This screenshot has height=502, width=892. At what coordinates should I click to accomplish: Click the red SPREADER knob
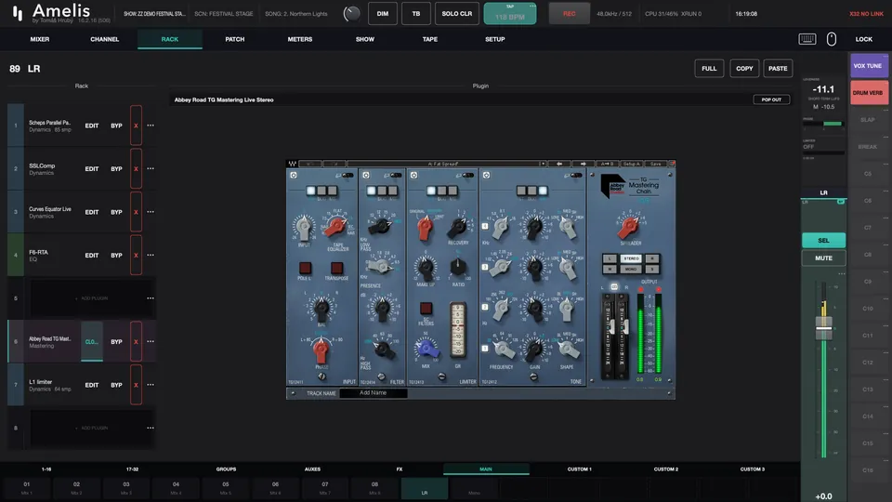(x=629, y=228)
